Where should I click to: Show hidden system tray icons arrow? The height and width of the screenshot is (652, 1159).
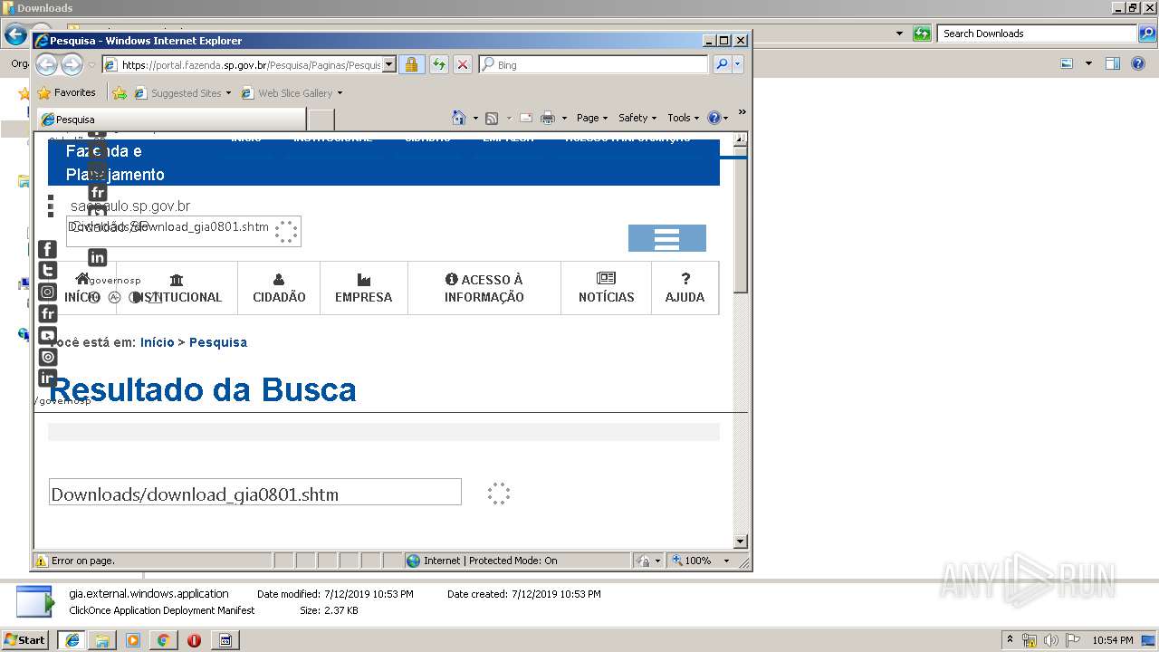(x=1010, y=640)
